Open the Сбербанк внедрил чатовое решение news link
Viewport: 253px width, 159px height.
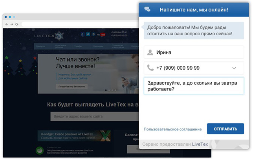(x=70, y=152)
